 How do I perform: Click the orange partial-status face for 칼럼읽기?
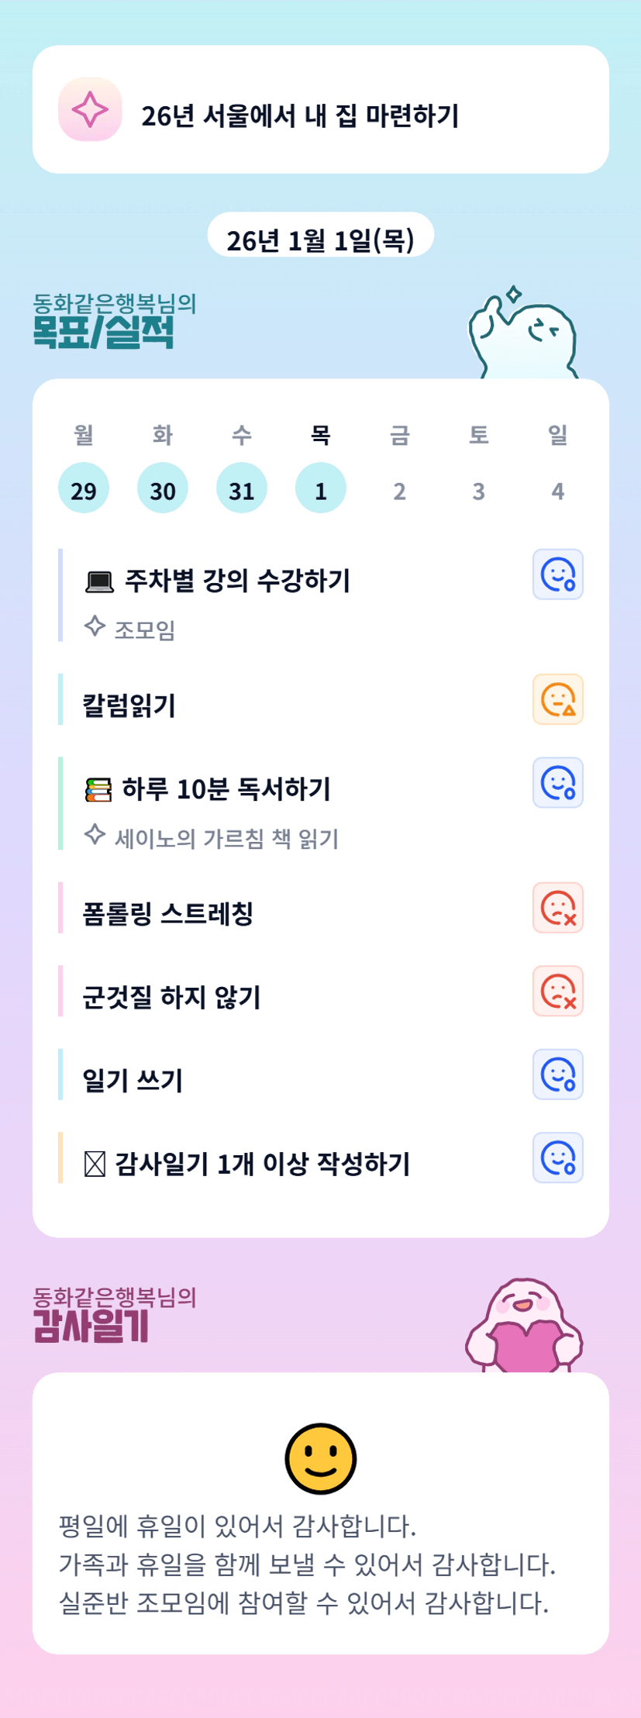[x=557, y=699]
